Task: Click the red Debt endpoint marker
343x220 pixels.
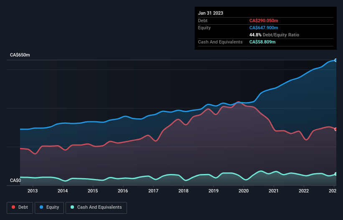Action: pos(336,129)
